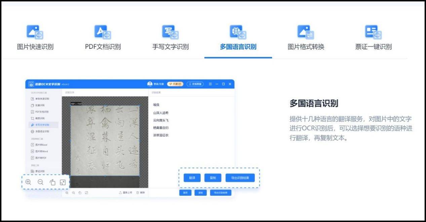This screenshot has width=426, height=222.
Task: Click result line 栖禽暮自归
Action: pos(161,128)
